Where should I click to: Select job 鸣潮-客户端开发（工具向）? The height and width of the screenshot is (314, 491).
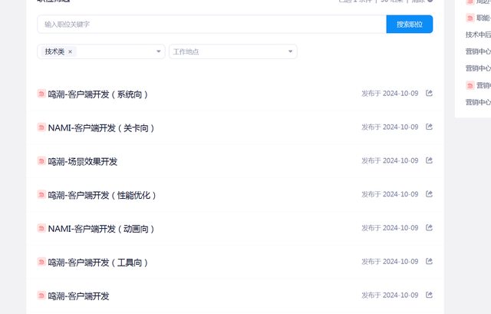click(x=97, y=263)
